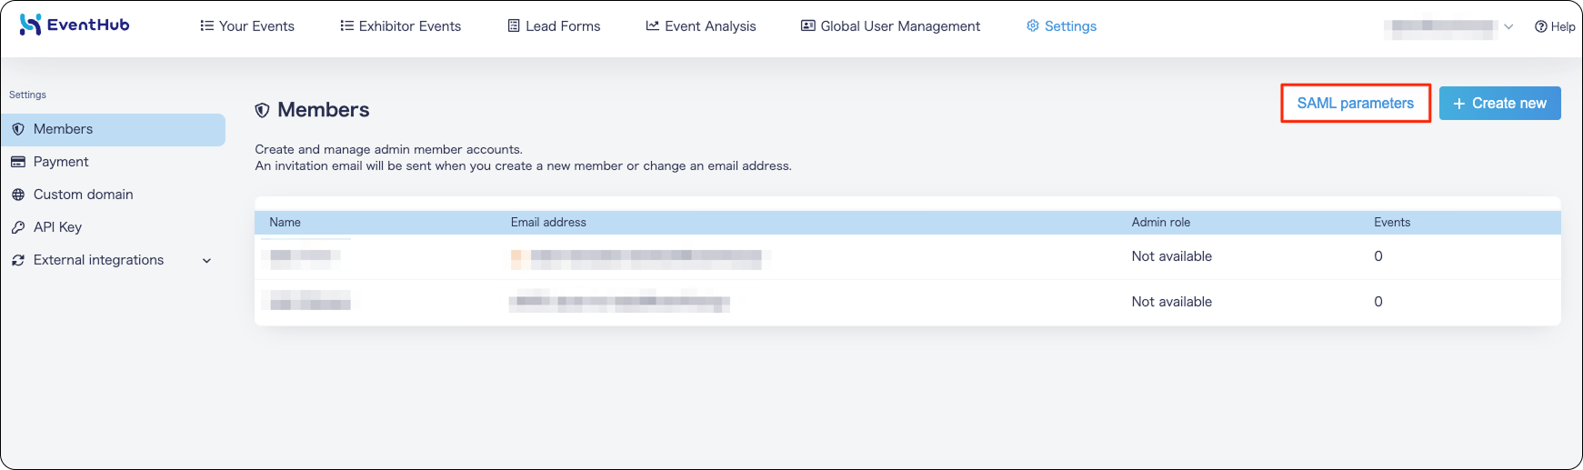Click the SAML parameters button
Image resolution: width=1583 pixels, height=470 pixels.
point(1356,104)
